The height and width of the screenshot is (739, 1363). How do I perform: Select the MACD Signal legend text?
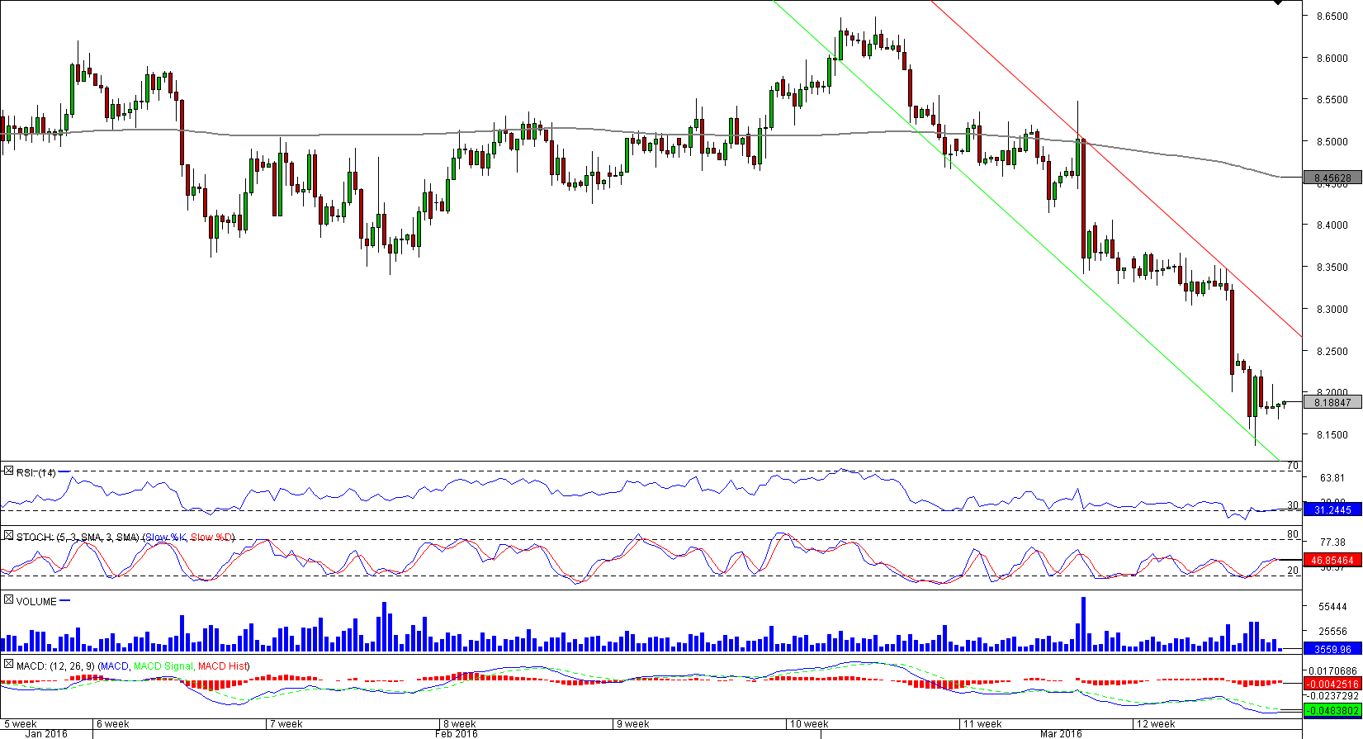pos(163,666)
